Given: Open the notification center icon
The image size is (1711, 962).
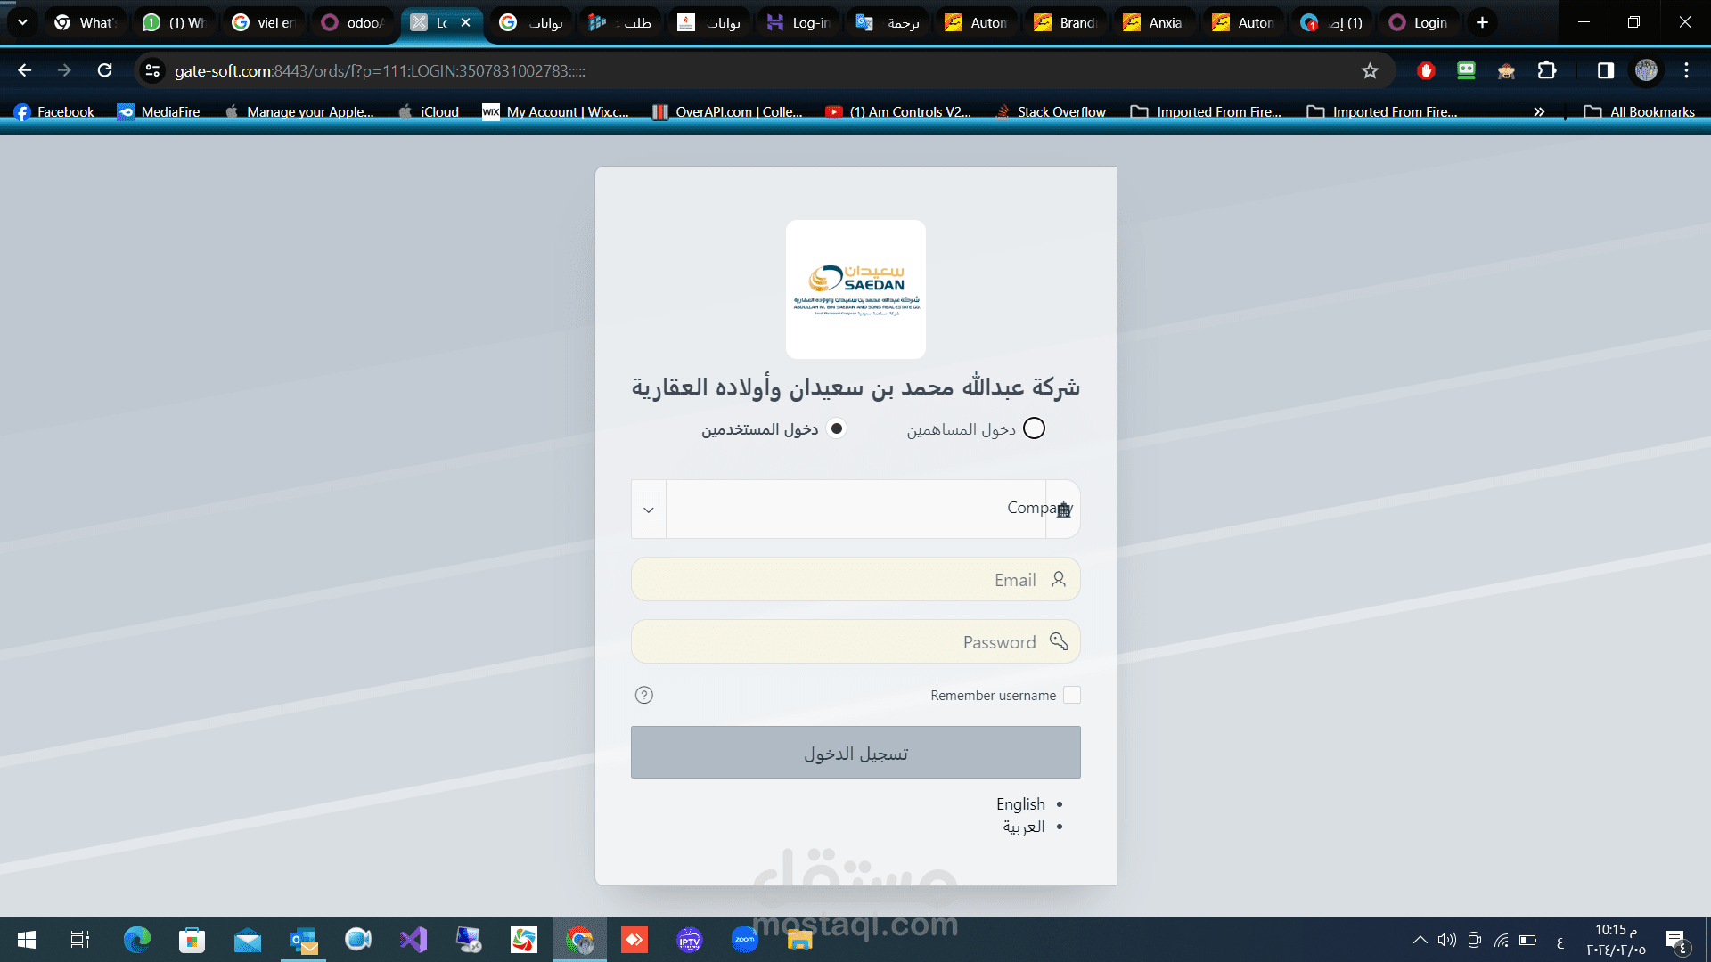Looking at the screenshot, I should tap(1675, 940).
